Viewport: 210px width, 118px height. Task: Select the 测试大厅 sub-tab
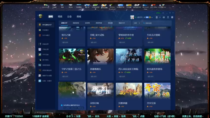[122, 23]
